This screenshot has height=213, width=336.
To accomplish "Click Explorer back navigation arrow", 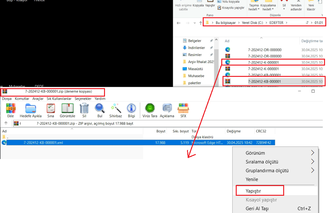I will tap(179, 23).
